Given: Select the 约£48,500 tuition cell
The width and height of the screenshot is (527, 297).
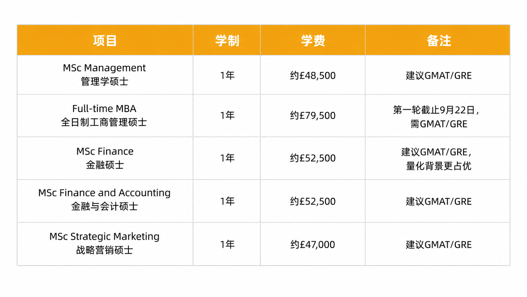Looking at the screenshot, I should point(313,75).
